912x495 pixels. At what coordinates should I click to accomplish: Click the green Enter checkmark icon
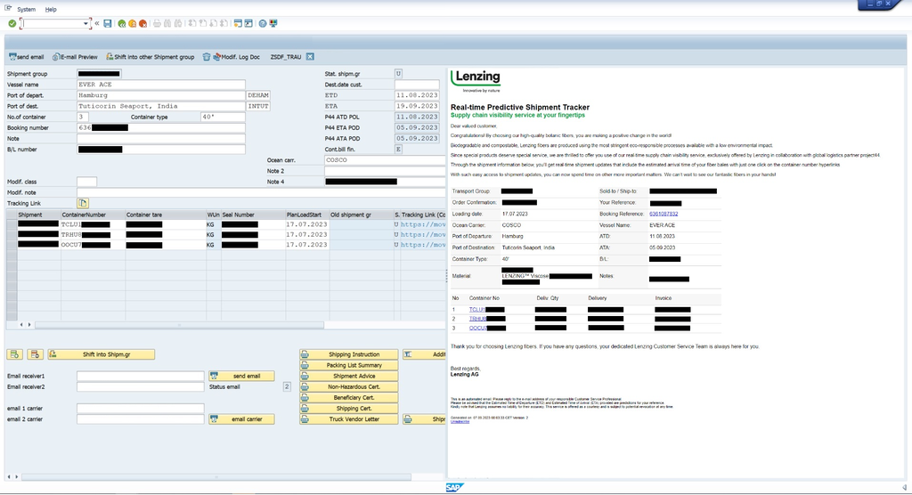tap(12, 23)
